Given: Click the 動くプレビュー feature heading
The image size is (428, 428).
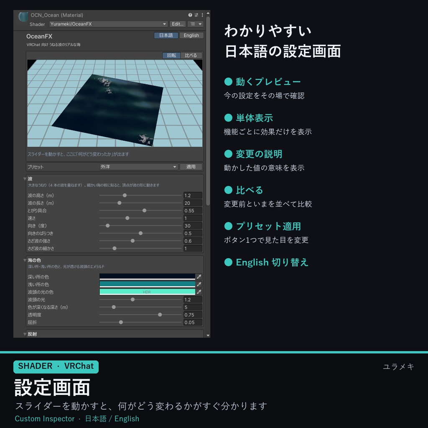Looking at the screenshot, I should (x=268, y=82).
